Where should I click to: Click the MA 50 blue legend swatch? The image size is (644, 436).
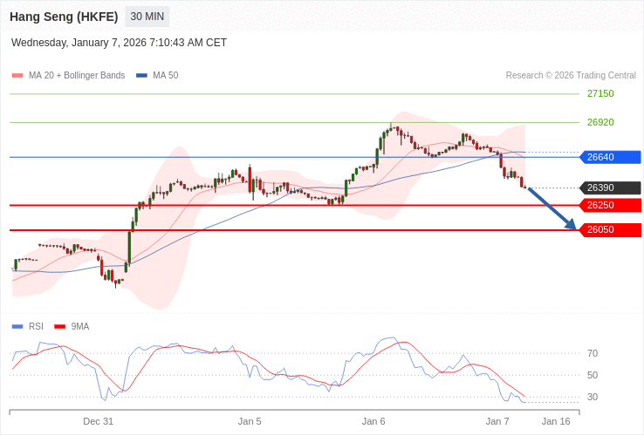141,76
